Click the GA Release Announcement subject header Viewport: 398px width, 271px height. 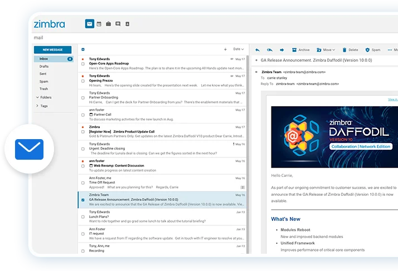click(316, 60)
